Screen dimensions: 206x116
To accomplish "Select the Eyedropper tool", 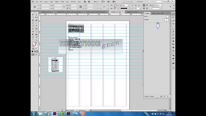I will tap(36, 37).
